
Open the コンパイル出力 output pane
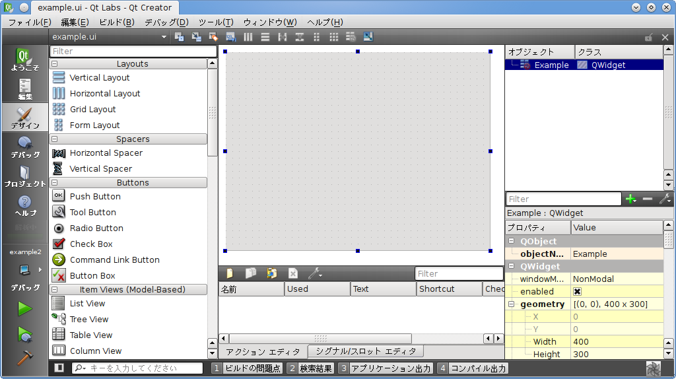[x=473, y=368]
